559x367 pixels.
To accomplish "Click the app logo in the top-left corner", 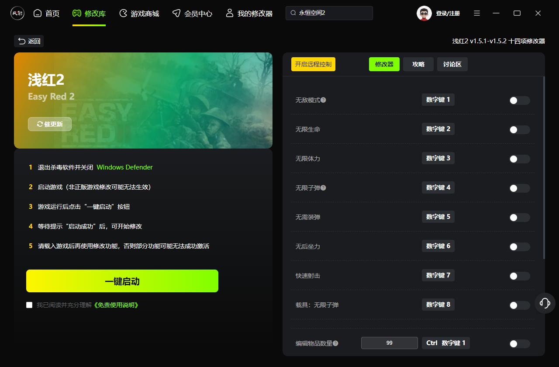I will 17,13.
